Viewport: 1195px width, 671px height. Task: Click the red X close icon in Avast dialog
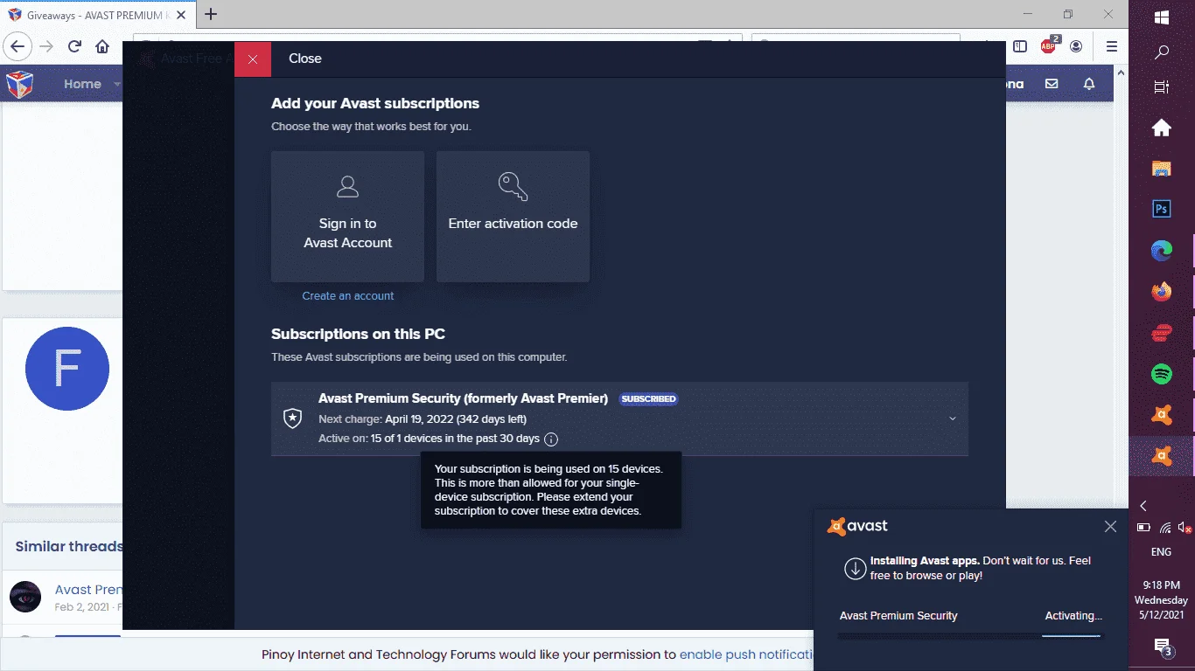(x=253, y=59)
